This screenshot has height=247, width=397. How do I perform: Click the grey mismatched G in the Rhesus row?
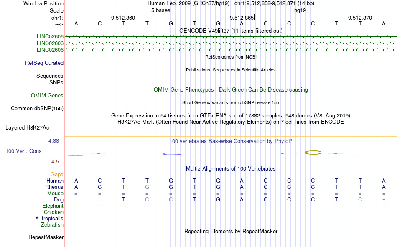(147, 187)
